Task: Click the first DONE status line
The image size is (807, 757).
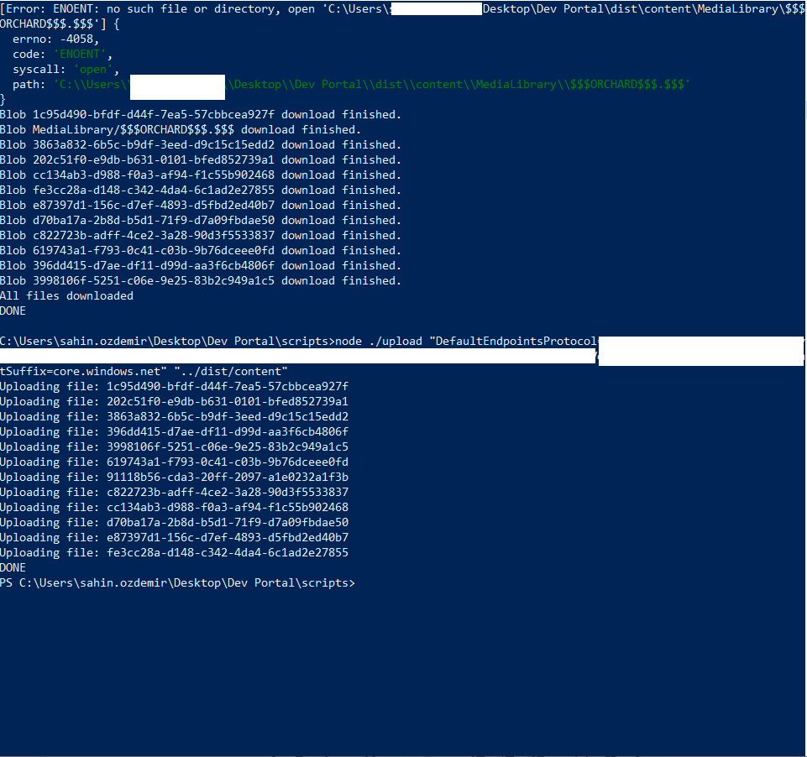Action: pyautogui.click(x=13, y=311)
